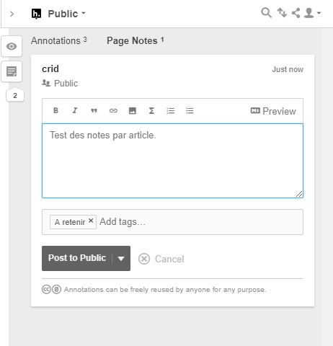Share this page using the share icon
The width and height of the screenshot is (333, 346).
point(296,13)
